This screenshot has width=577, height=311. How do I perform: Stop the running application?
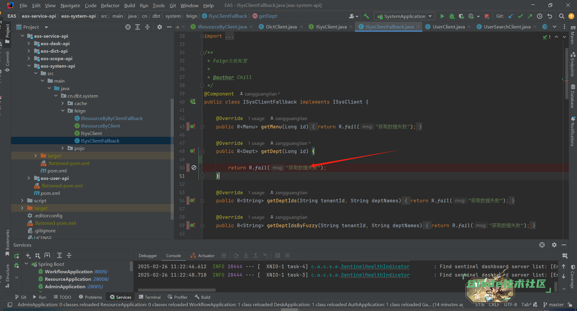coord(487,16)
